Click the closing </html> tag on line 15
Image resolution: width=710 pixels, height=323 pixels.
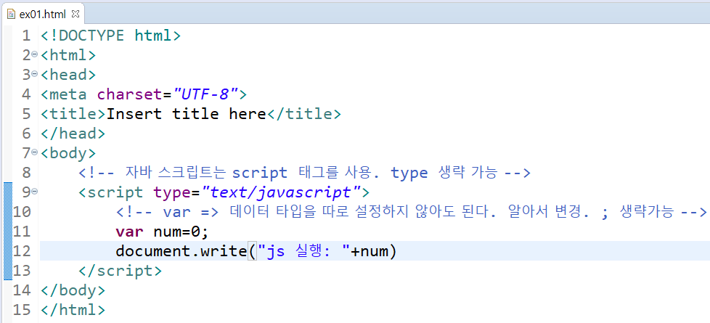coord(73,310)
